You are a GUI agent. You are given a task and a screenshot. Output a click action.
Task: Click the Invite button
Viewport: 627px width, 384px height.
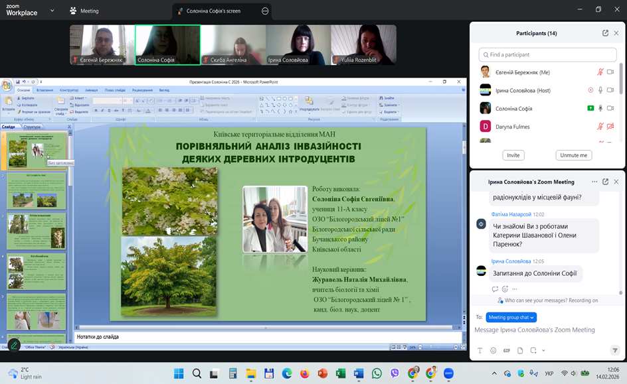point(513,155)
